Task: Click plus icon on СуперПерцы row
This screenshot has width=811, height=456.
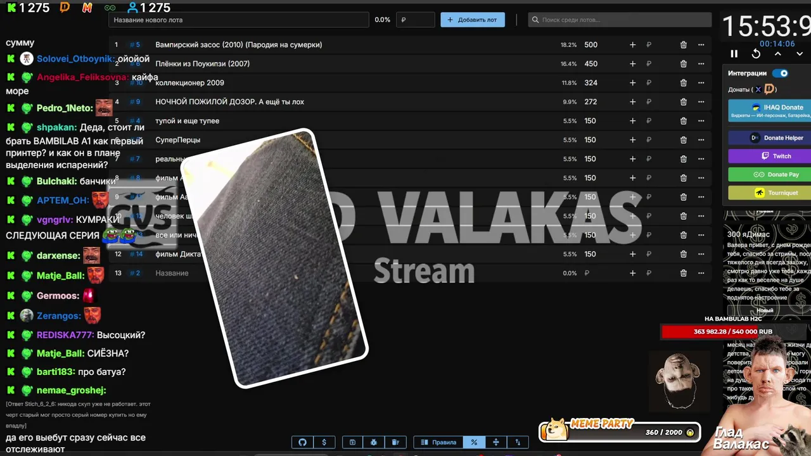Action: pyautogui.click(x=632, y=140)
